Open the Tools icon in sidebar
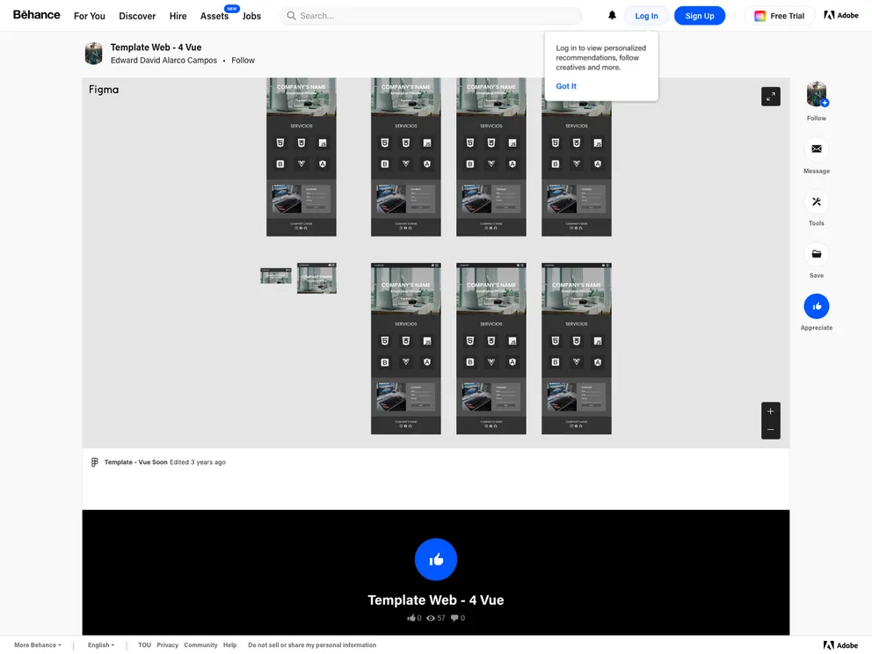 tap(816, 201)
